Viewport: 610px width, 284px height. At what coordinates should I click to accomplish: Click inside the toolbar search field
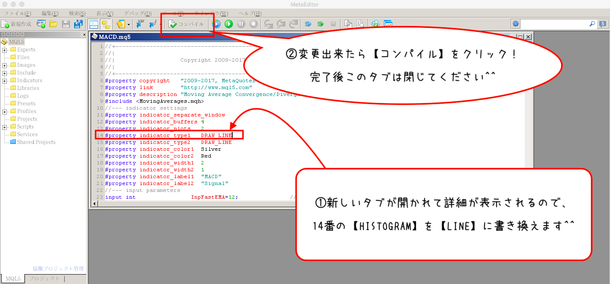point(554,24)
